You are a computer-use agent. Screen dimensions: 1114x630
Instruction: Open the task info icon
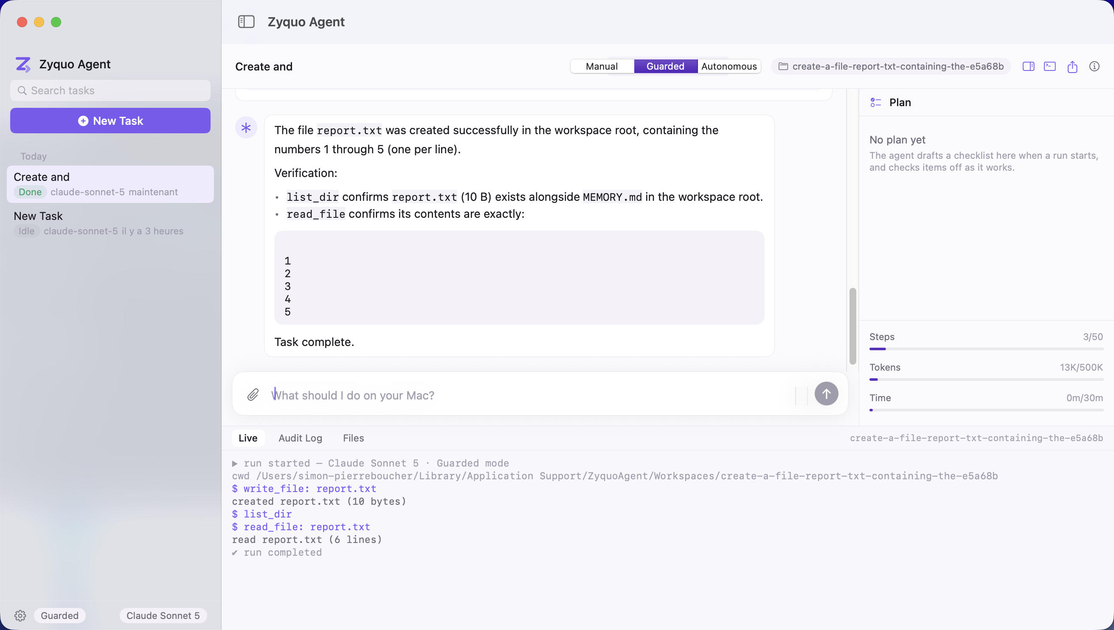point(1094,66)
